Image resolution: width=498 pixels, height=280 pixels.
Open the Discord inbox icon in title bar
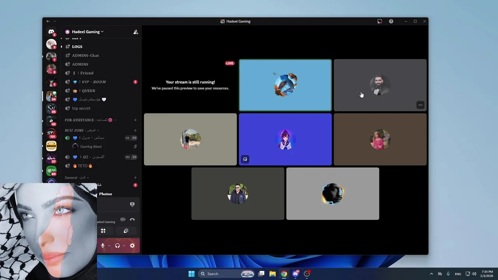(x=380, y=21)
